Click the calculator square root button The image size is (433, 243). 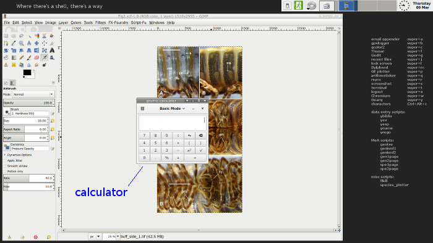(200, 150)
